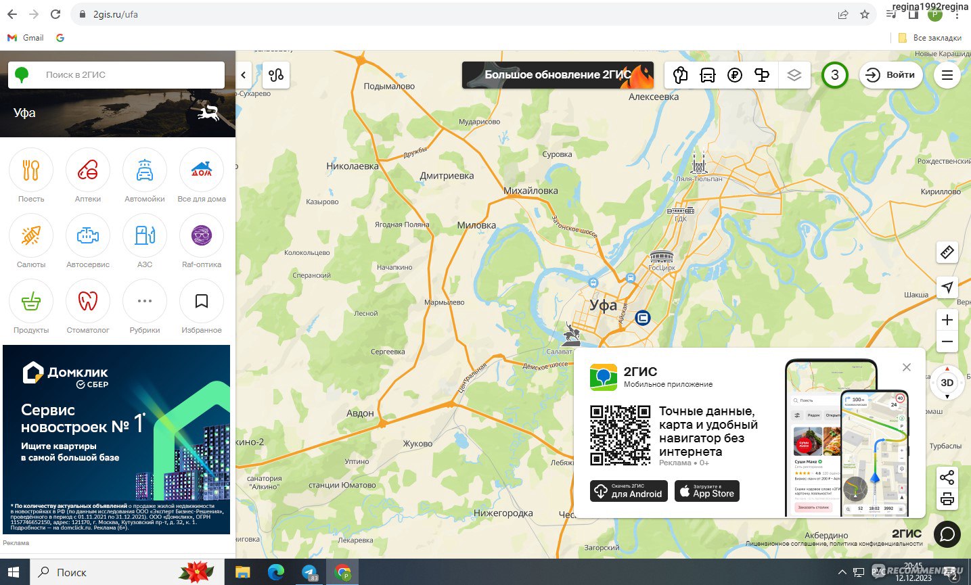Close the 2ГИС mobile app popup
971x585 pixels.
907,367
